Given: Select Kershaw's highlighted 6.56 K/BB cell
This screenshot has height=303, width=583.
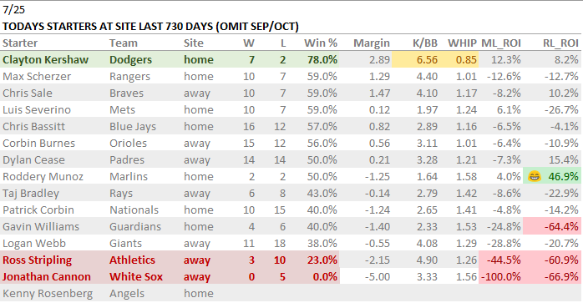Looking at the screenshot, I should click(x=418, y=59).
